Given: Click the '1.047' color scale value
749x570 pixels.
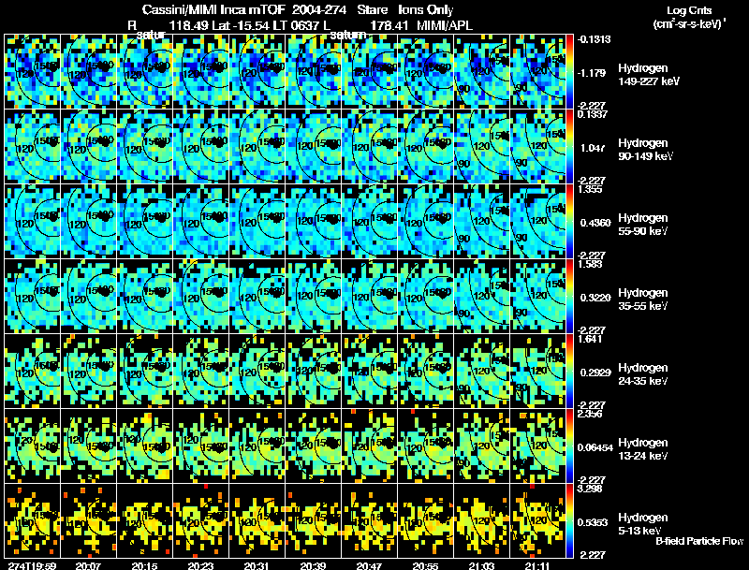Looking at the screenshot, I should pyautogui.click(x=593, y=148).
